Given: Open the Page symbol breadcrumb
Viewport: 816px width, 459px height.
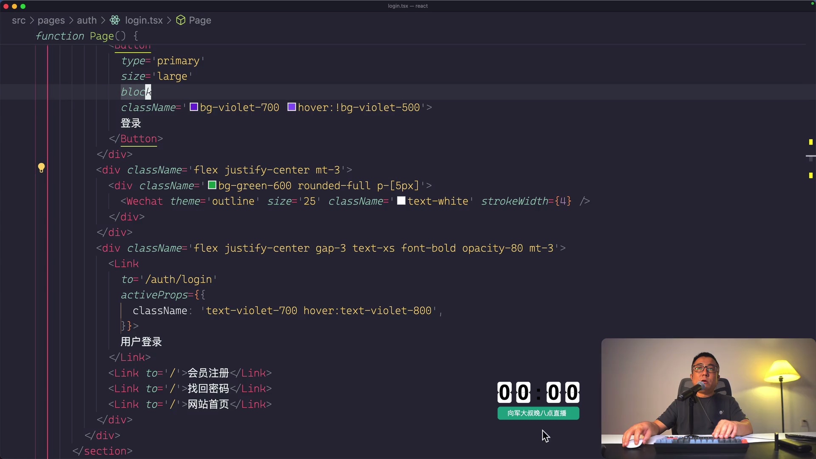Looking at the screenshot, I should pyautogui.click(x=200, y=20).
